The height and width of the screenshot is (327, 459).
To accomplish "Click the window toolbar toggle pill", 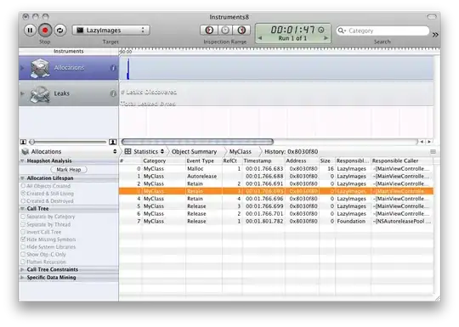I will [432, 17].
